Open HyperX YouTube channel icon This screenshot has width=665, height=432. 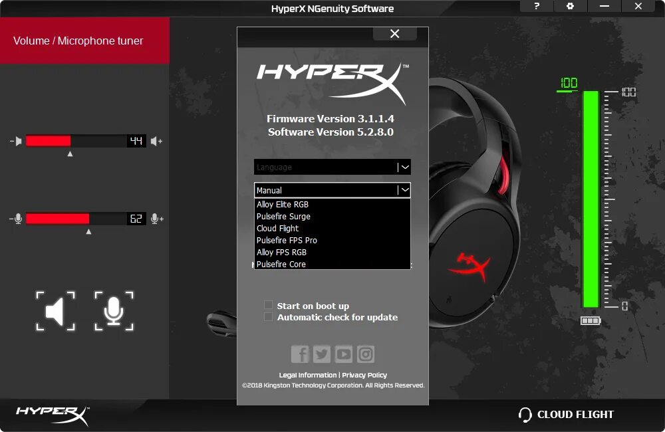(344, 354)
